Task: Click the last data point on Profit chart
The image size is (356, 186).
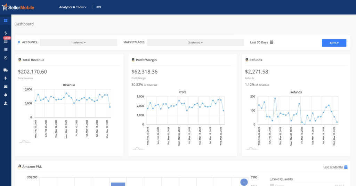Action: pos(224,111)
